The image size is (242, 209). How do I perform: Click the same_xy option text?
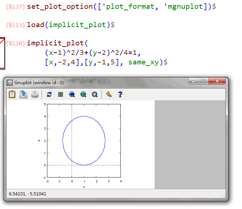pos(144,62)
